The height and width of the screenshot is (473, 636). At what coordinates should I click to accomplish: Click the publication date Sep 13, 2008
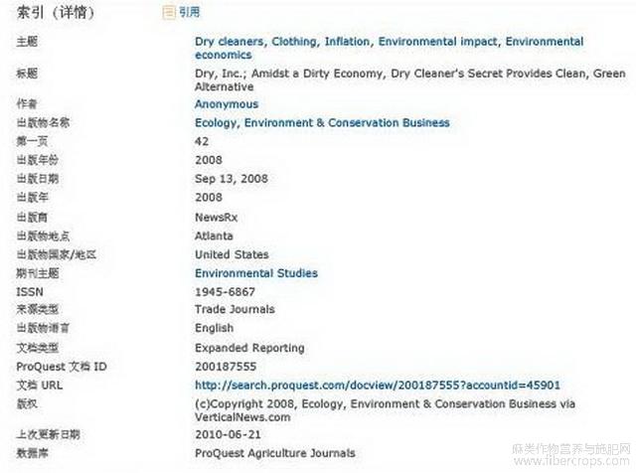(x=232, y=179)
